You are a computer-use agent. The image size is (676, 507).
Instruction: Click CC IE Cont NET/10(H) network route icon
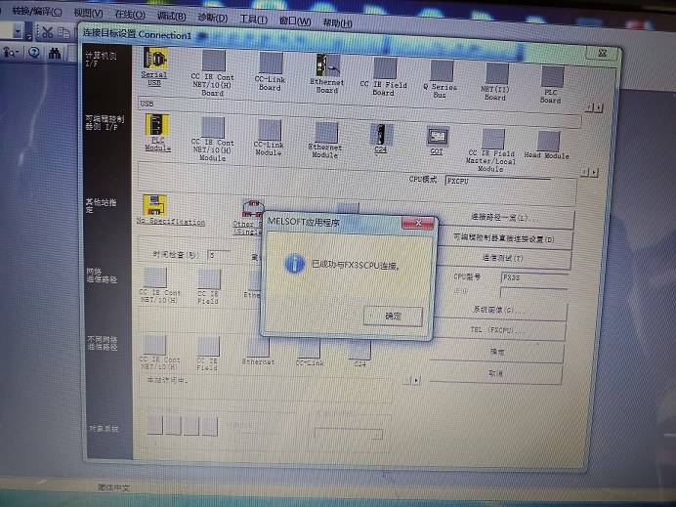pyautogui.click(x=155, y=277)
